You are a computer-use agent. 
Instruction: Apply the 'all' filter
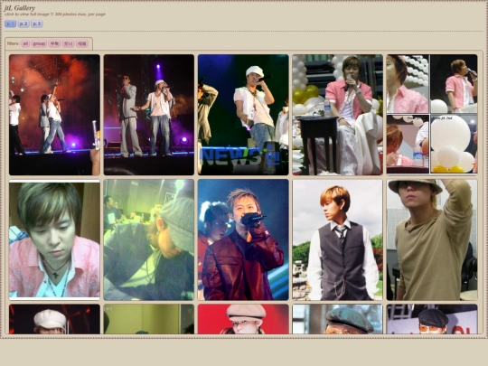[25, 44]
